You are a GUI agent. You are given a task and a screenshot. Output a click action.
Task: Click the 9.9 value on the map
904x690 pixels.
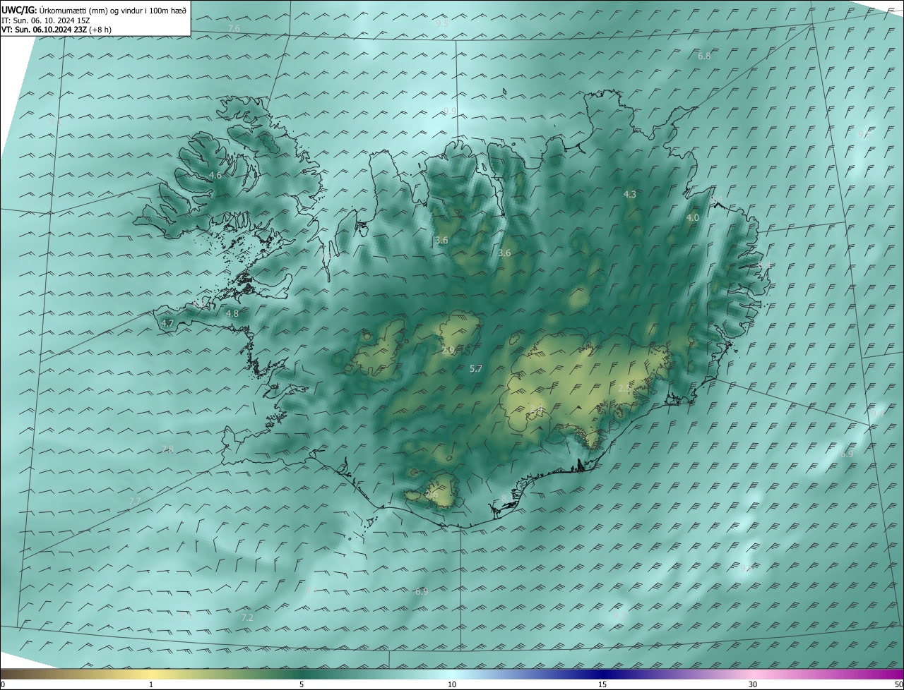coord(450,111)
